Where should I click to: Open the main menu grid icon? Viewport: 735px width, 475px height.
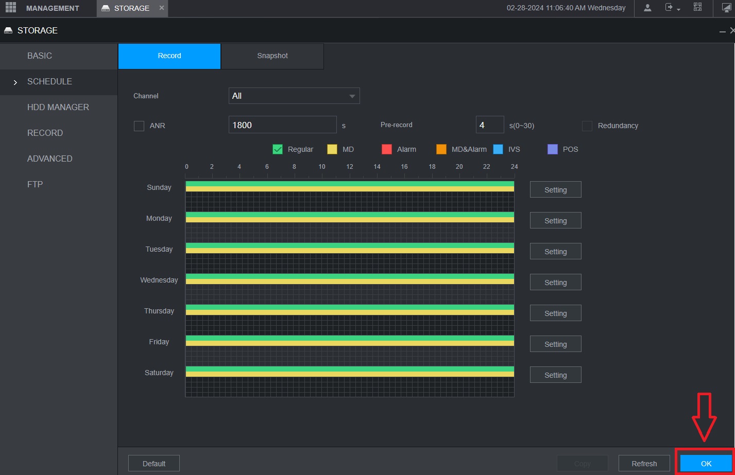[x=11, y=8]
